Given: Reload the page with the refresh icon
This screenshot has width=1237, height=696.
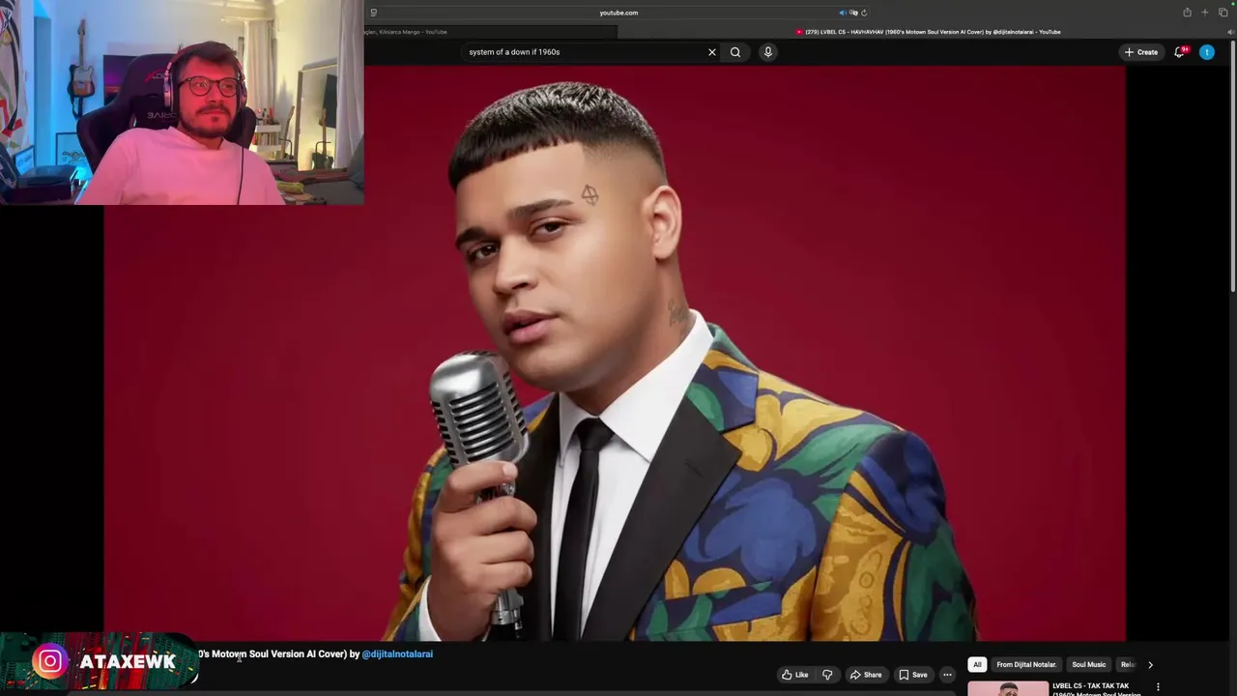Looking at the screenshot, I should [864, 13].
